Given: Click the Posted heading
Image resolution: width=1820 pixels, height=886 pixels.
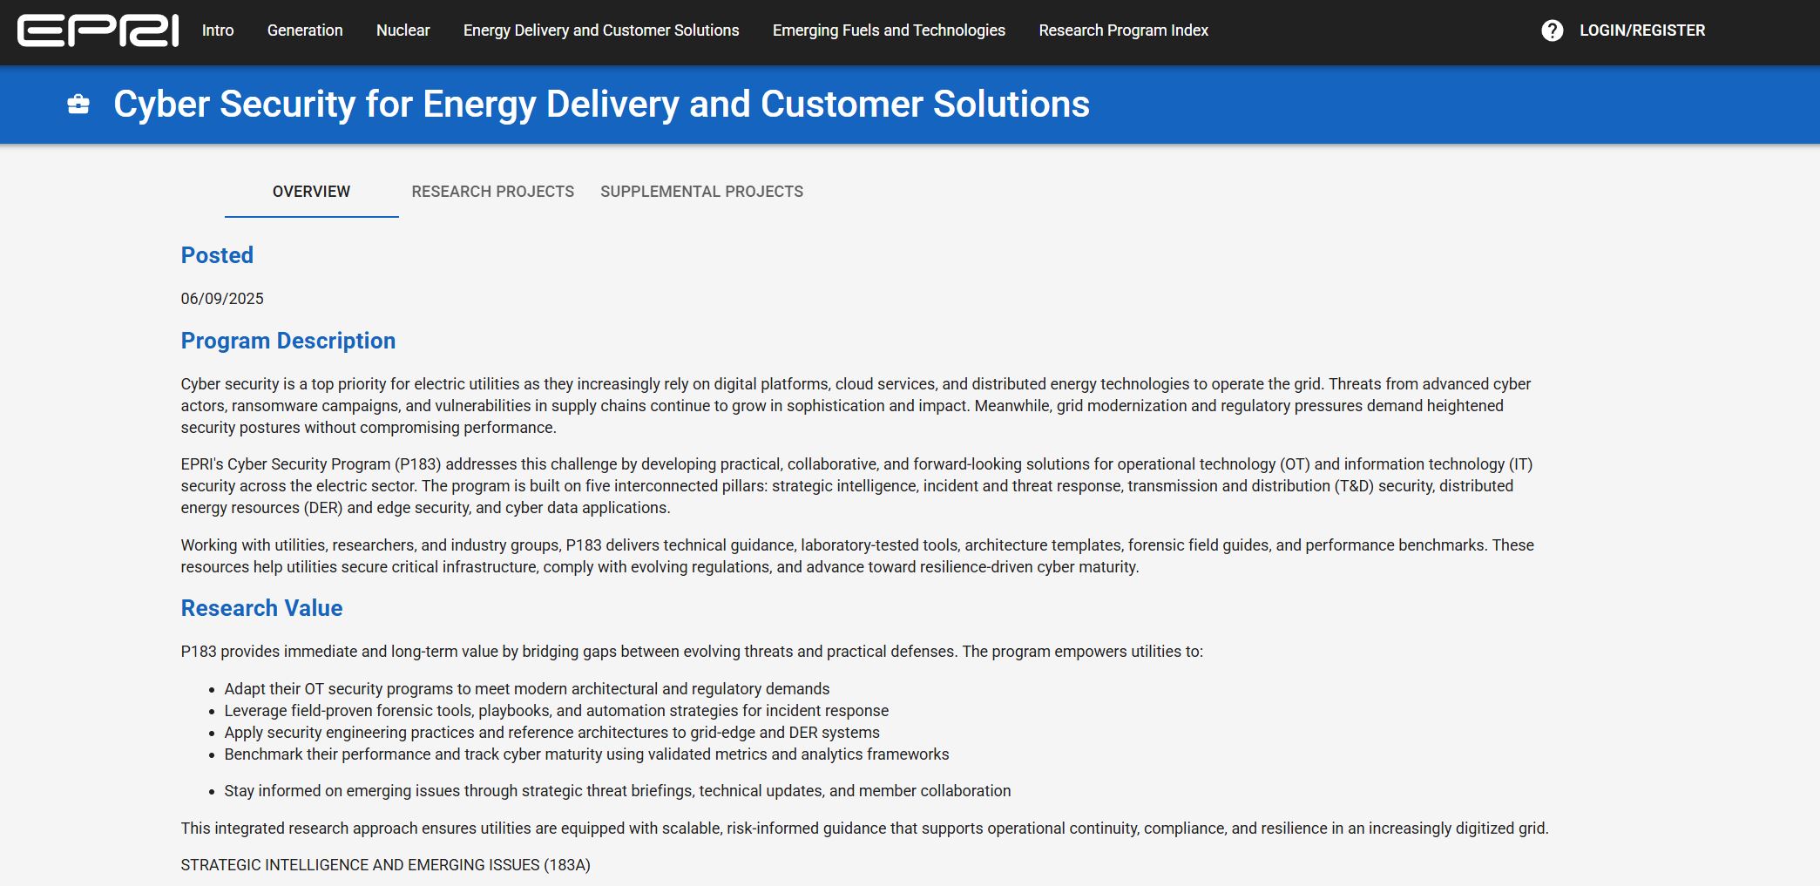Looking at the screenshot, I should click(217, 255).
